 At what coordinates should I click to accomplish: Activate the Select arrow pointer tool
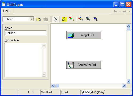tap(55, 19)
